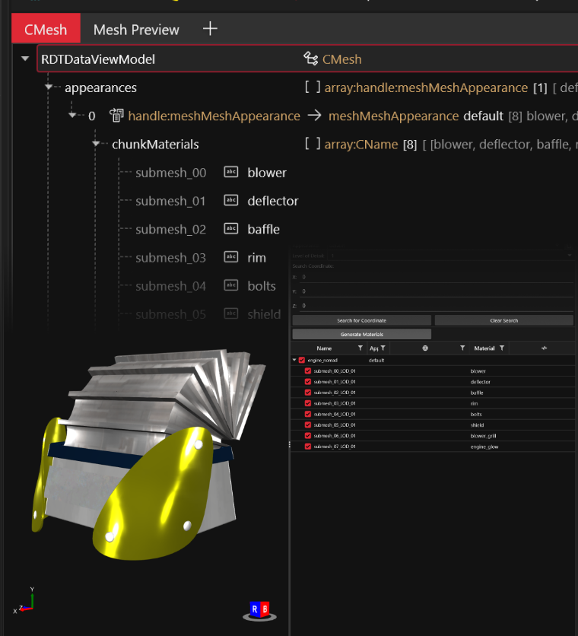The height and width of the screenshot is (636, 578).
Task: Hide submesh_05_LOD_01 via its checkbox
Action: 308,425
